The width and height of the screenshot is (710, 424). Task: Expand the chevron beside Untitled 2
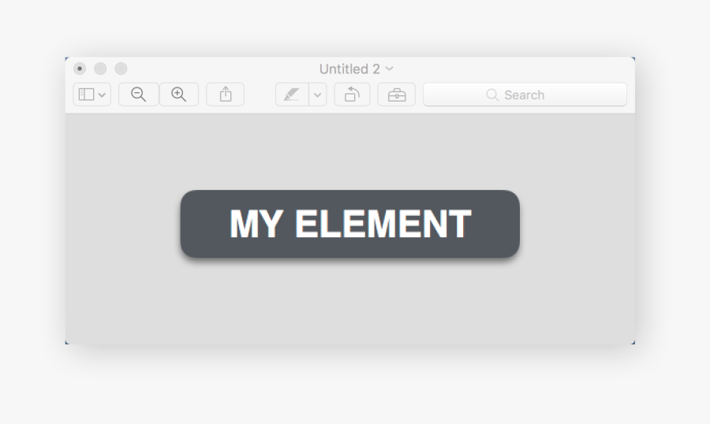coord(390,69)
